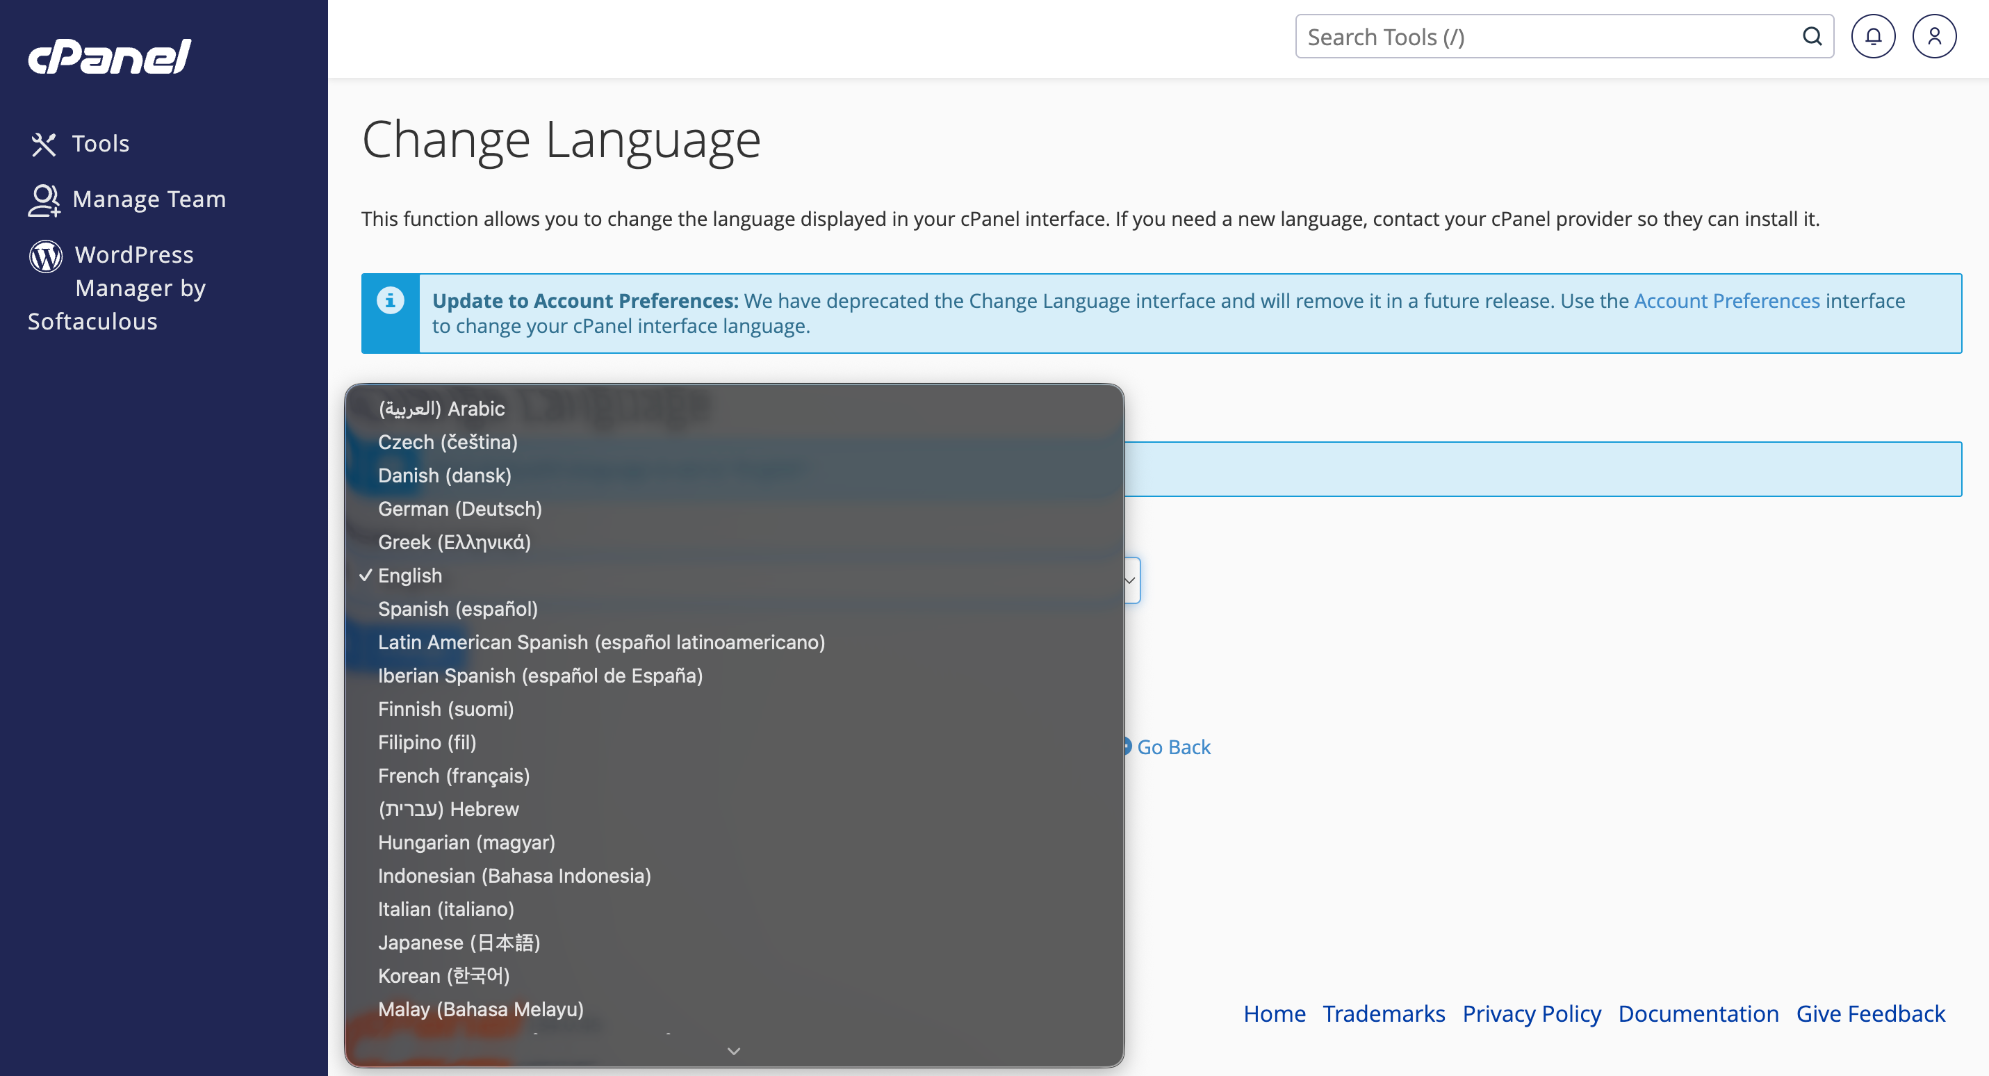Click the Give Feedback footer link
1989x1076 pixels.
pos(1871,1013)
